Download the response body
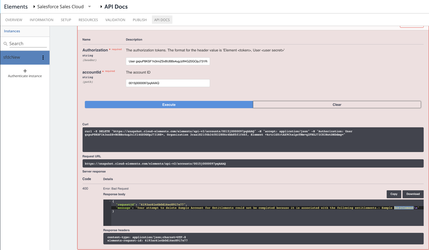 [x=413, y=194]
